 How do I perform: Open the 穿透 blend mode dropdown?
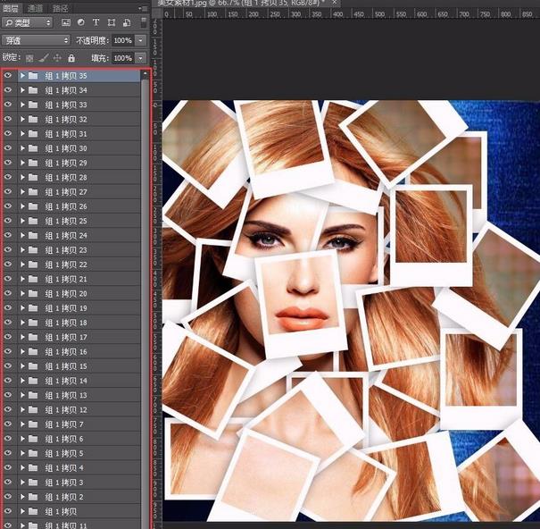coord(36,40)
